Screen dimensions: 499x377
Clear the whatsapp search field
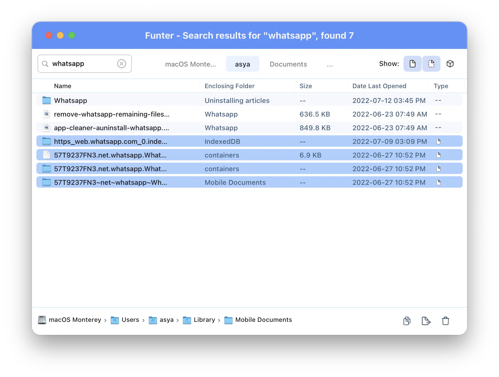(122, 64)
